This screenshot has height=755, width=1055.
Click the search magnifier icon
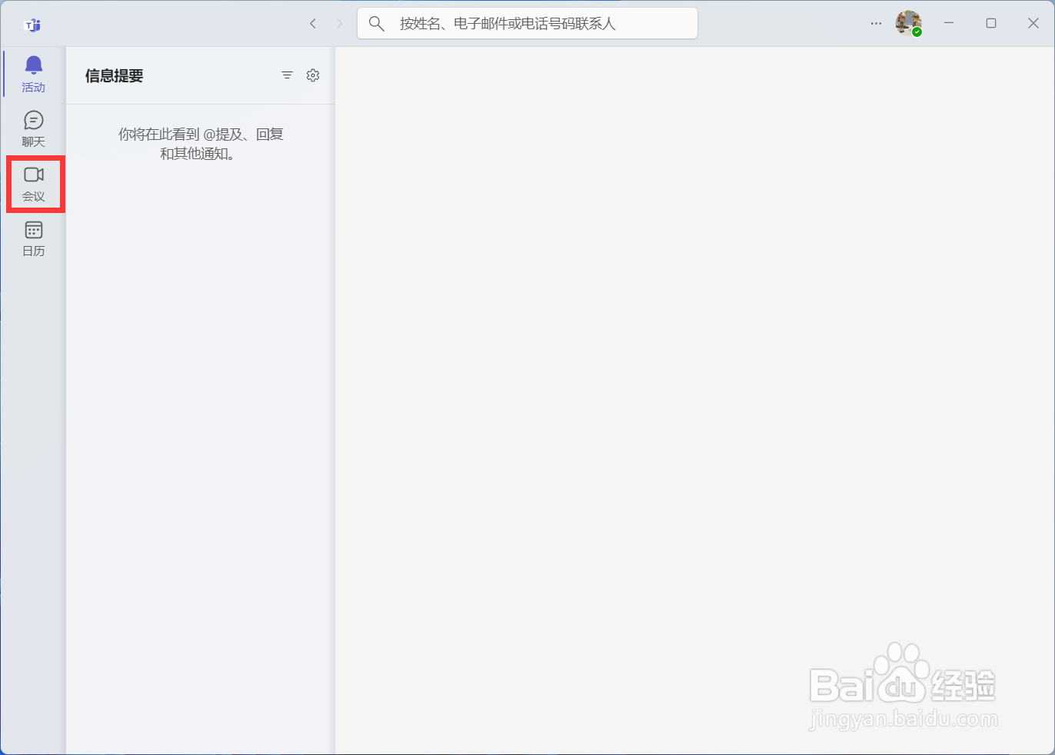click(376, 23)
